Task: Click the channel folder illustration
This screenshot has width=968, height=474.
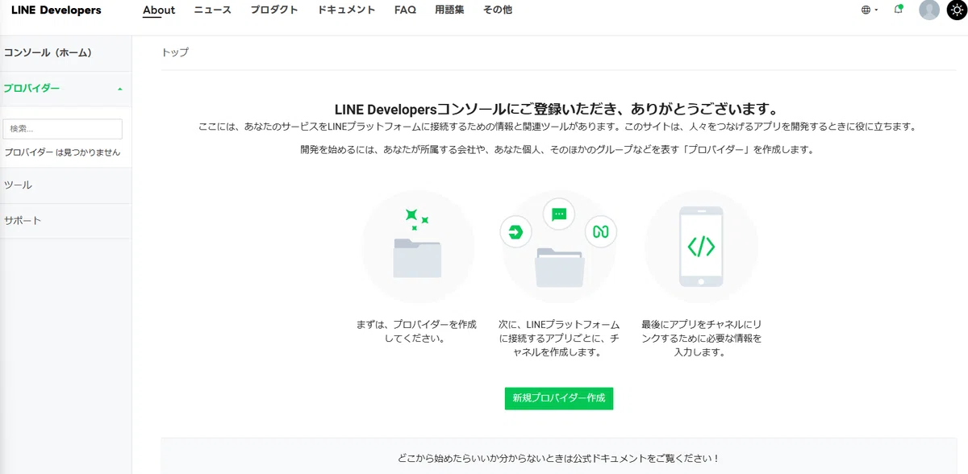Action: tap(559, 267)
